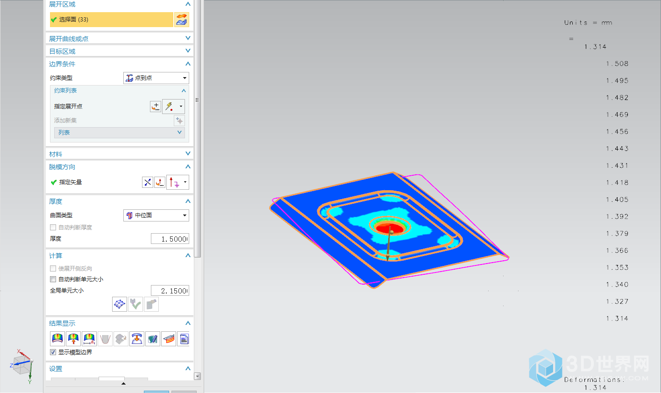Click the legend value 1.456
661x393 pixels.
point(617,132)
